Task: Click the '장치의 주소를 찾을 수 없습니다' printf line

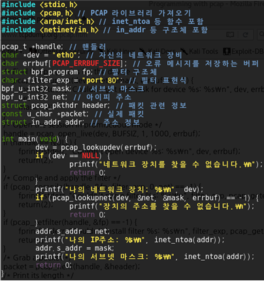Action: click(161, 206)
